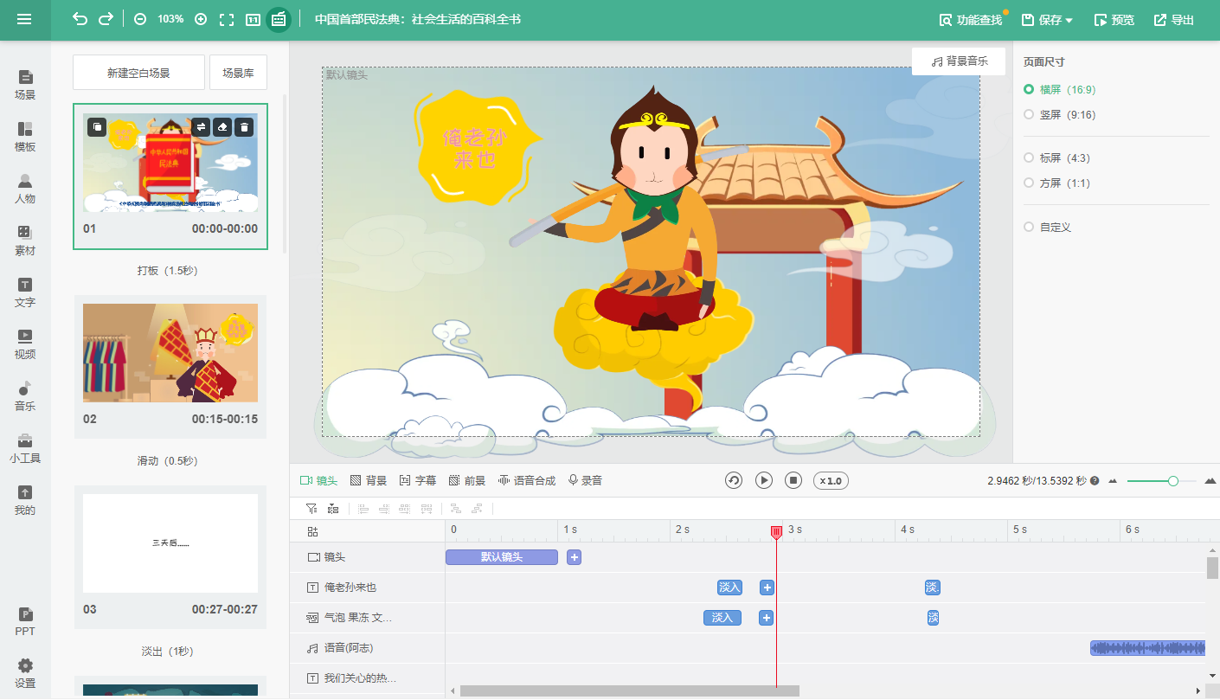Click timeline layer grouping icon

(332, 509)
